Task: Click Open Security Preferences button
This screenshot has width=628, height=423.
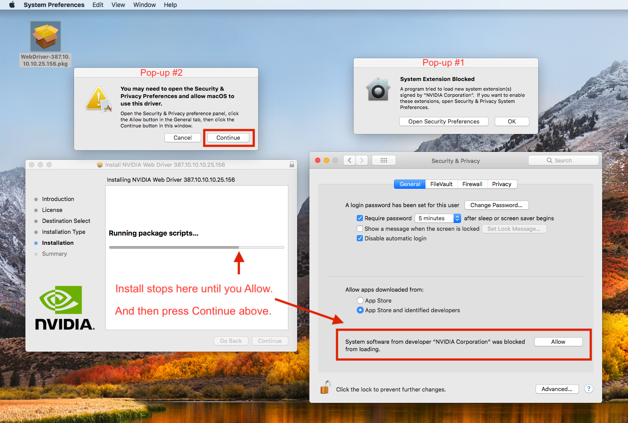Action: click(444, 121)
